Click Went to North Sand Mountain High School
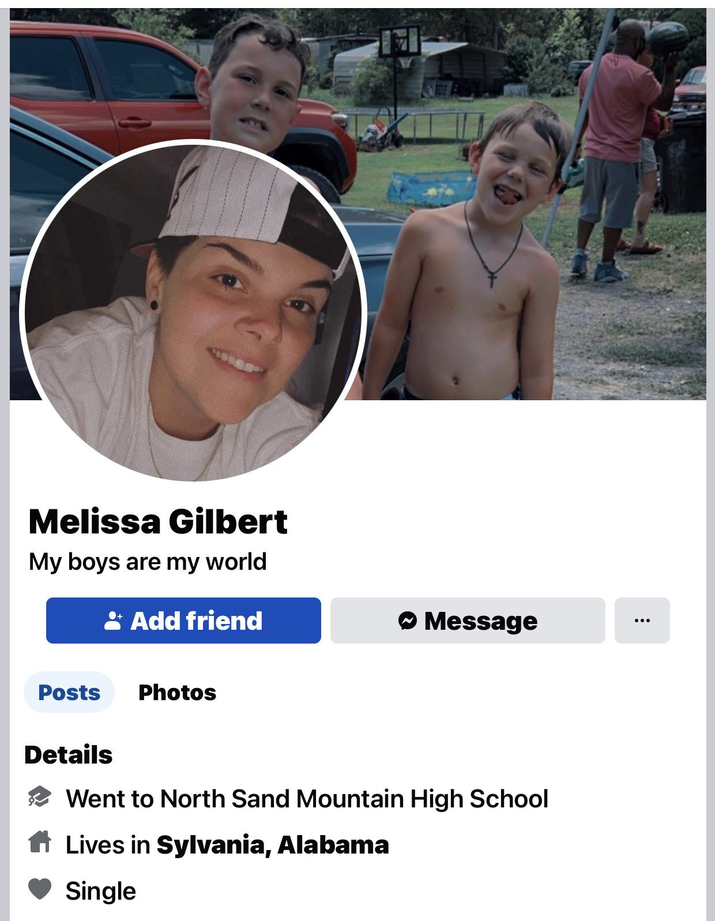The image size is (715, 921). 307,799
